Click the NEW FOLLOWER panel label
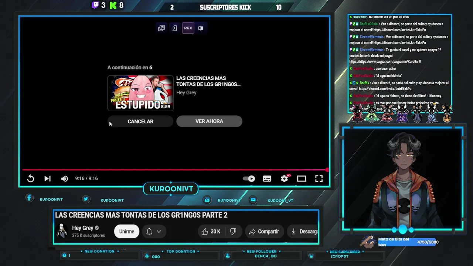473x266 pixels. (262, 251)
